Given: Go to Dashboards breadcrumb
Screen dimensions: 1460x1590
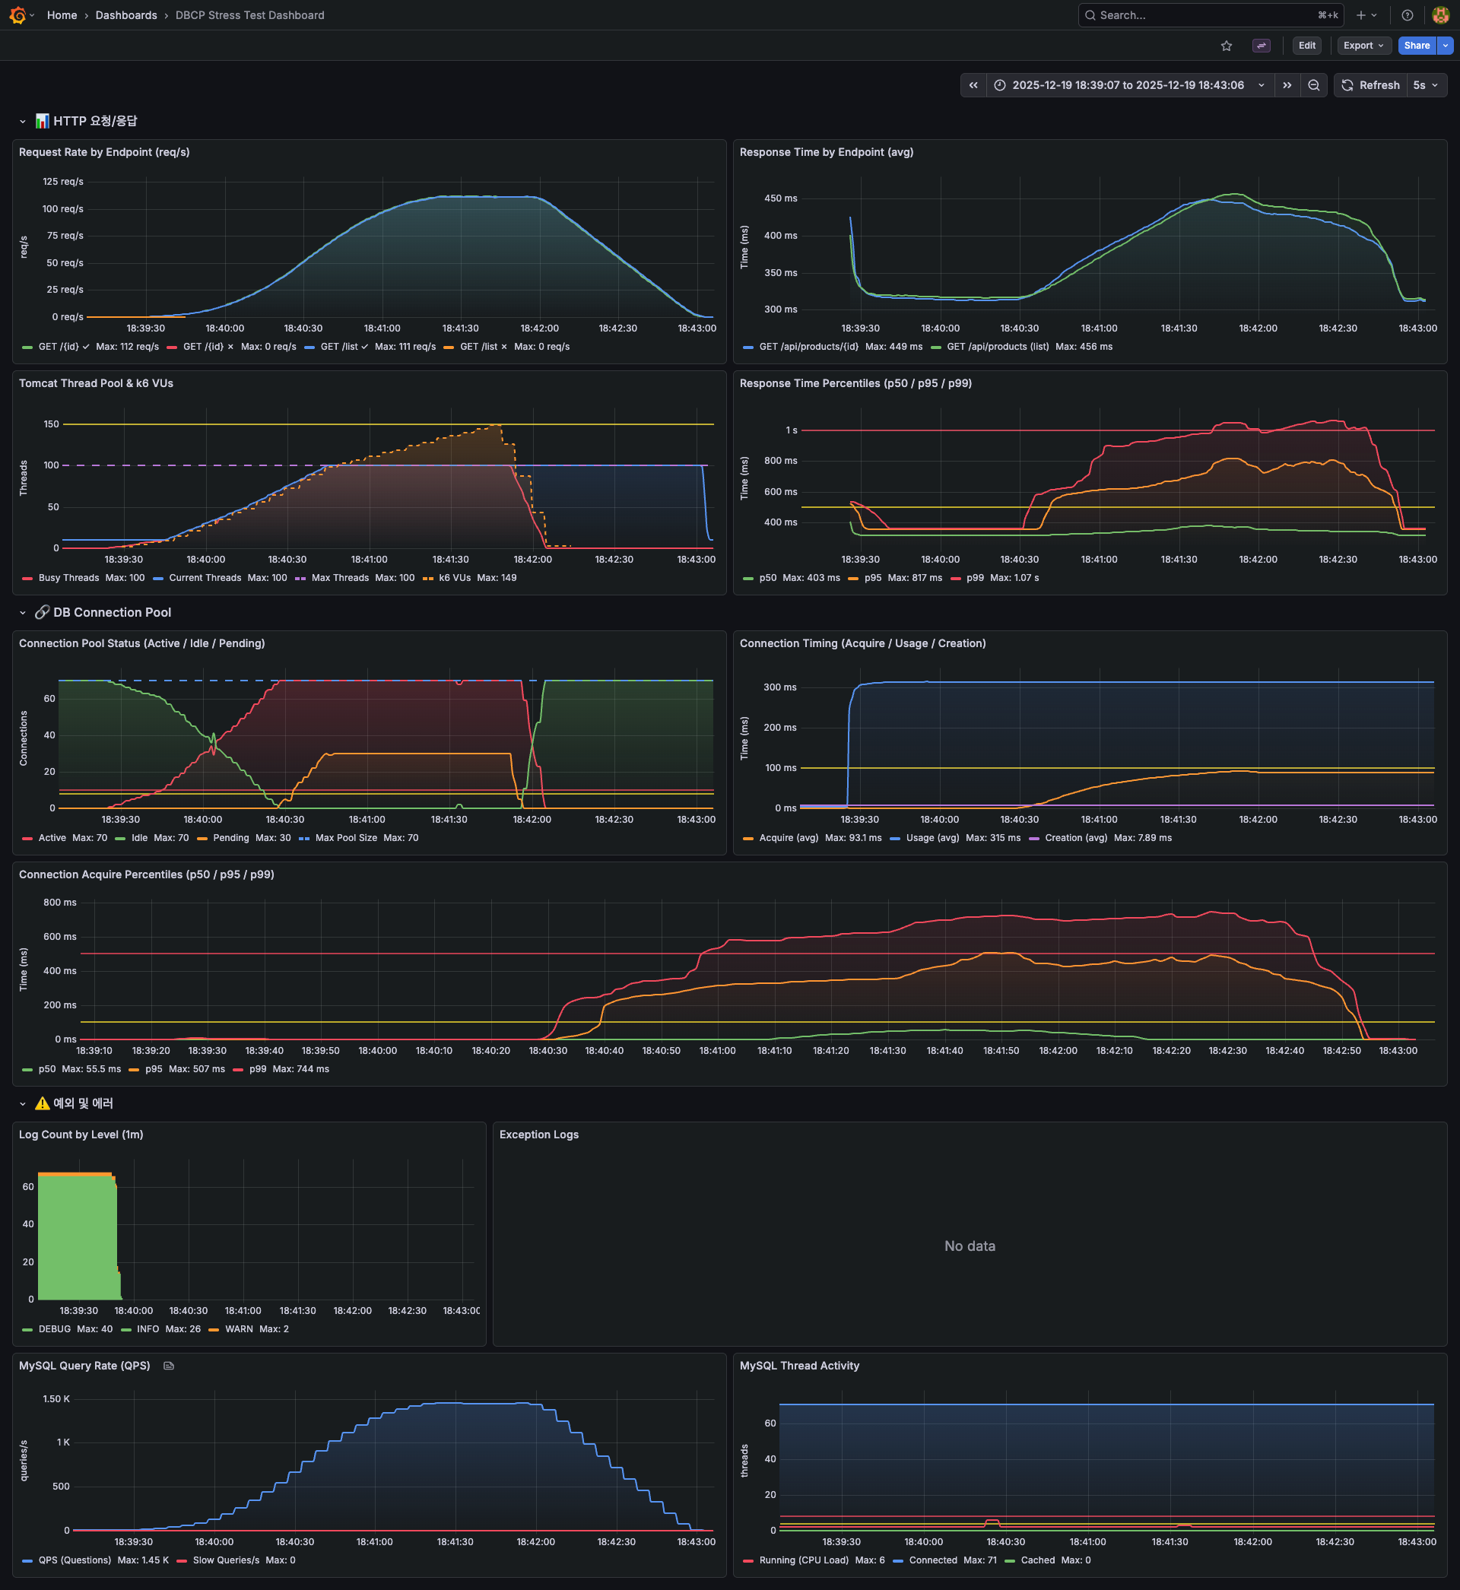Looking at the screenshot, I should point(126,15).
